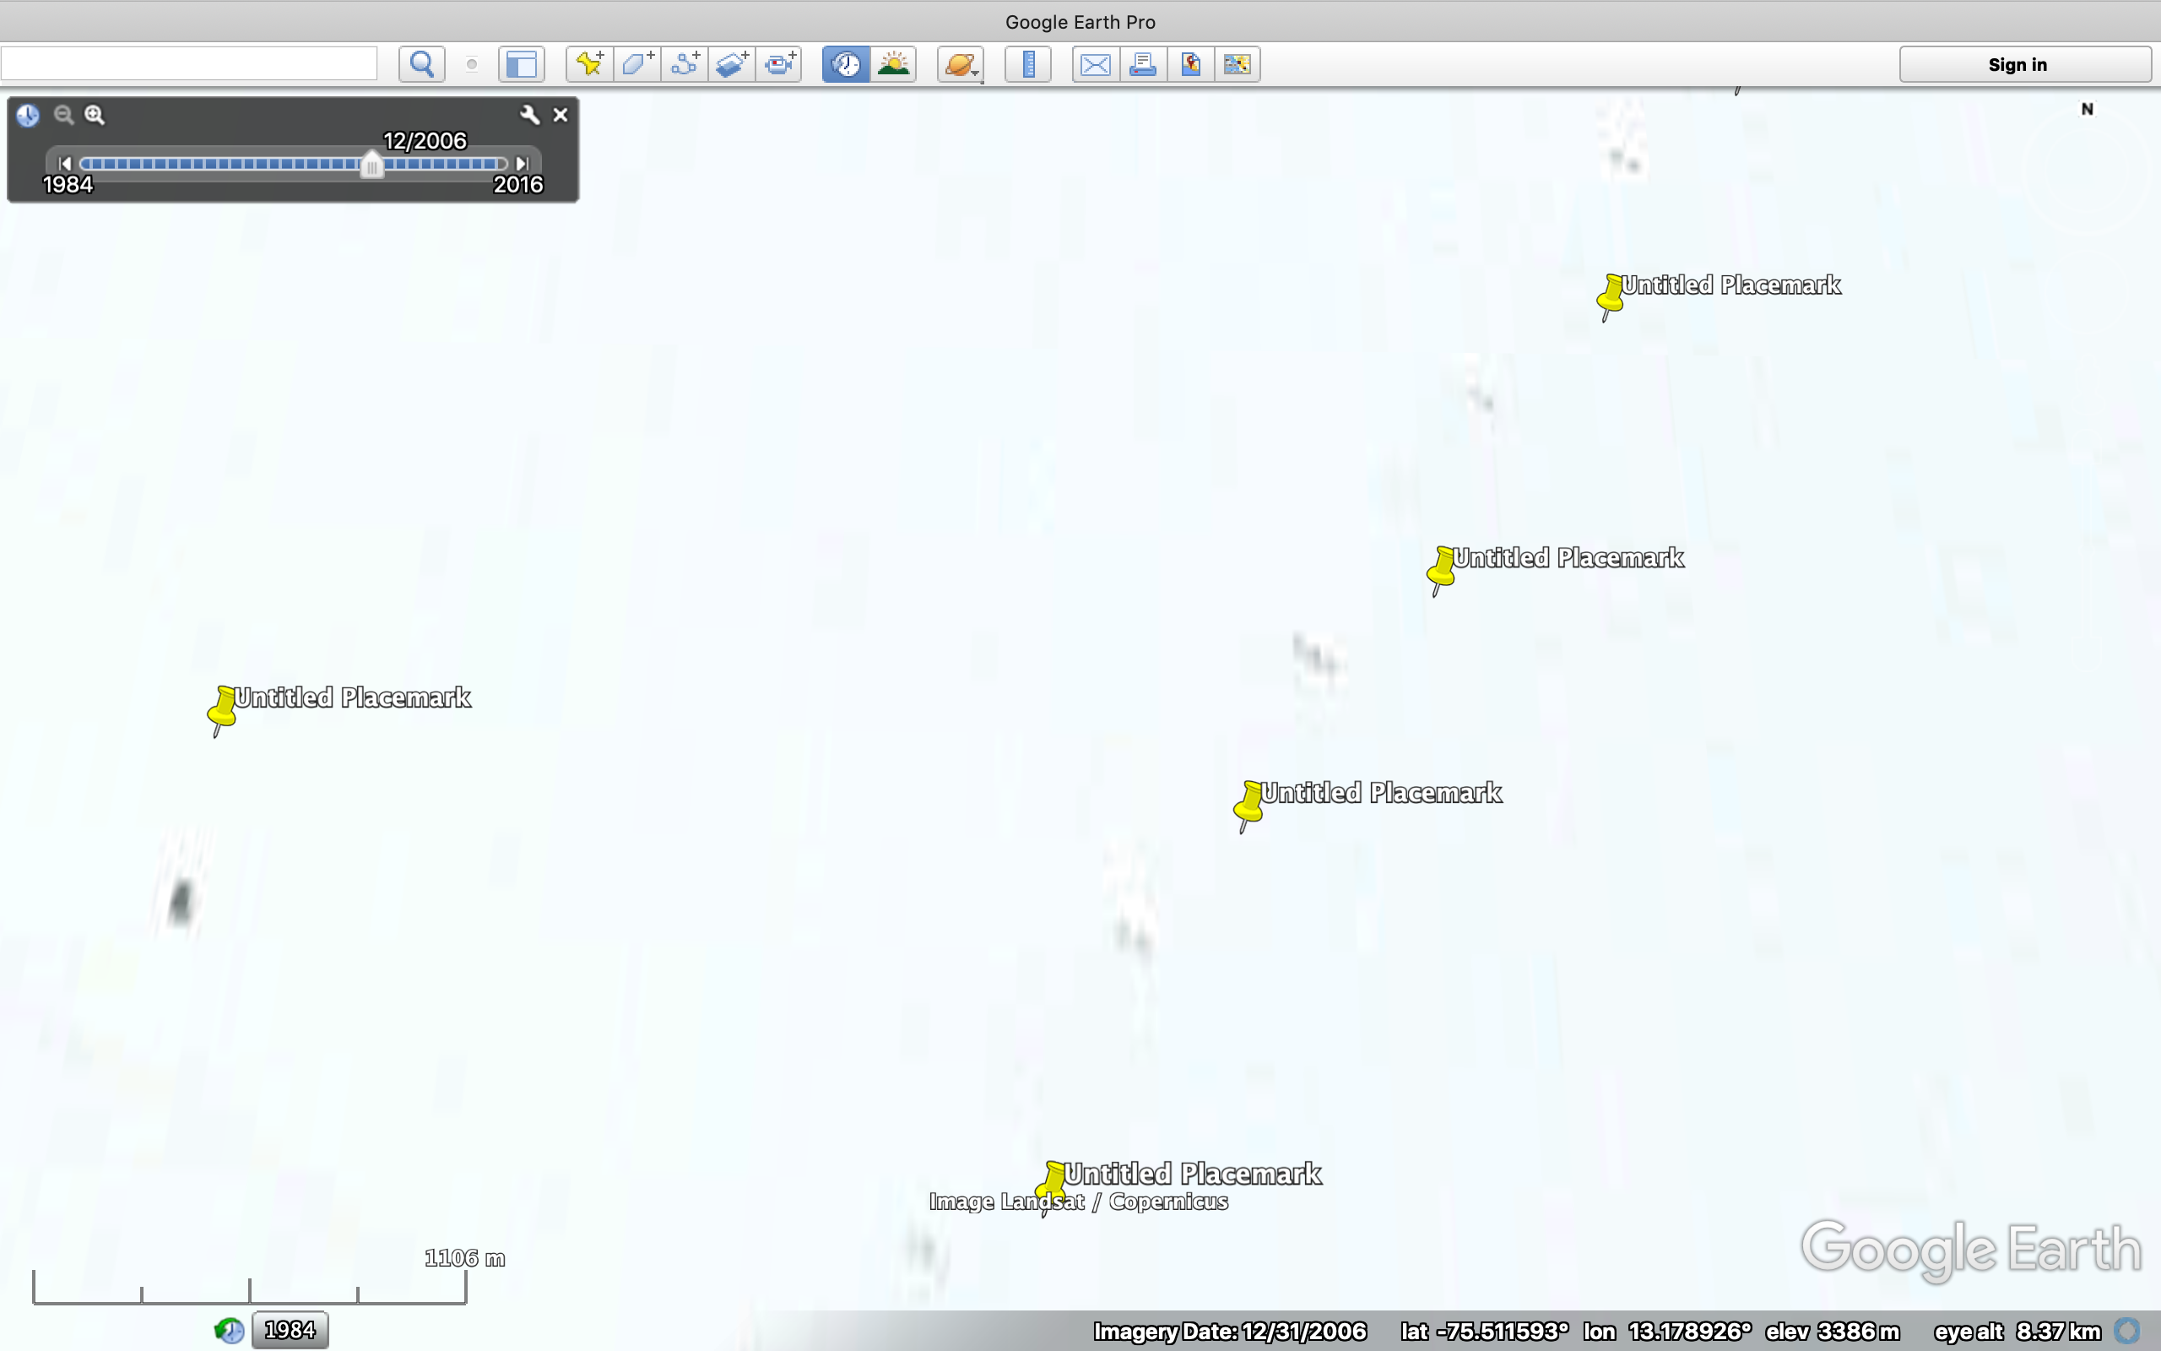
Task: Open the Add Image Overlay tool
Action: 730,63
